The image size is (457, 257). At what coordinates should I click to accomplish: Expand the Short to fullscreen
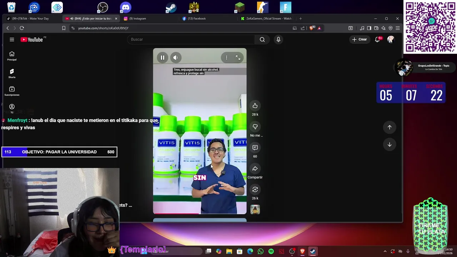[x=238, y=57]
